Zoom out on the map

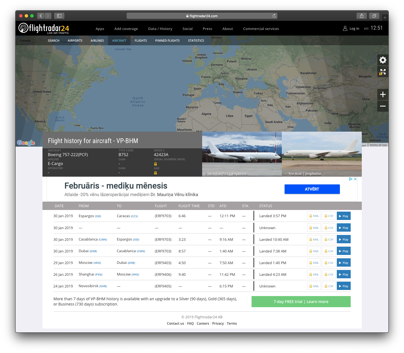[x=383, y=106]
